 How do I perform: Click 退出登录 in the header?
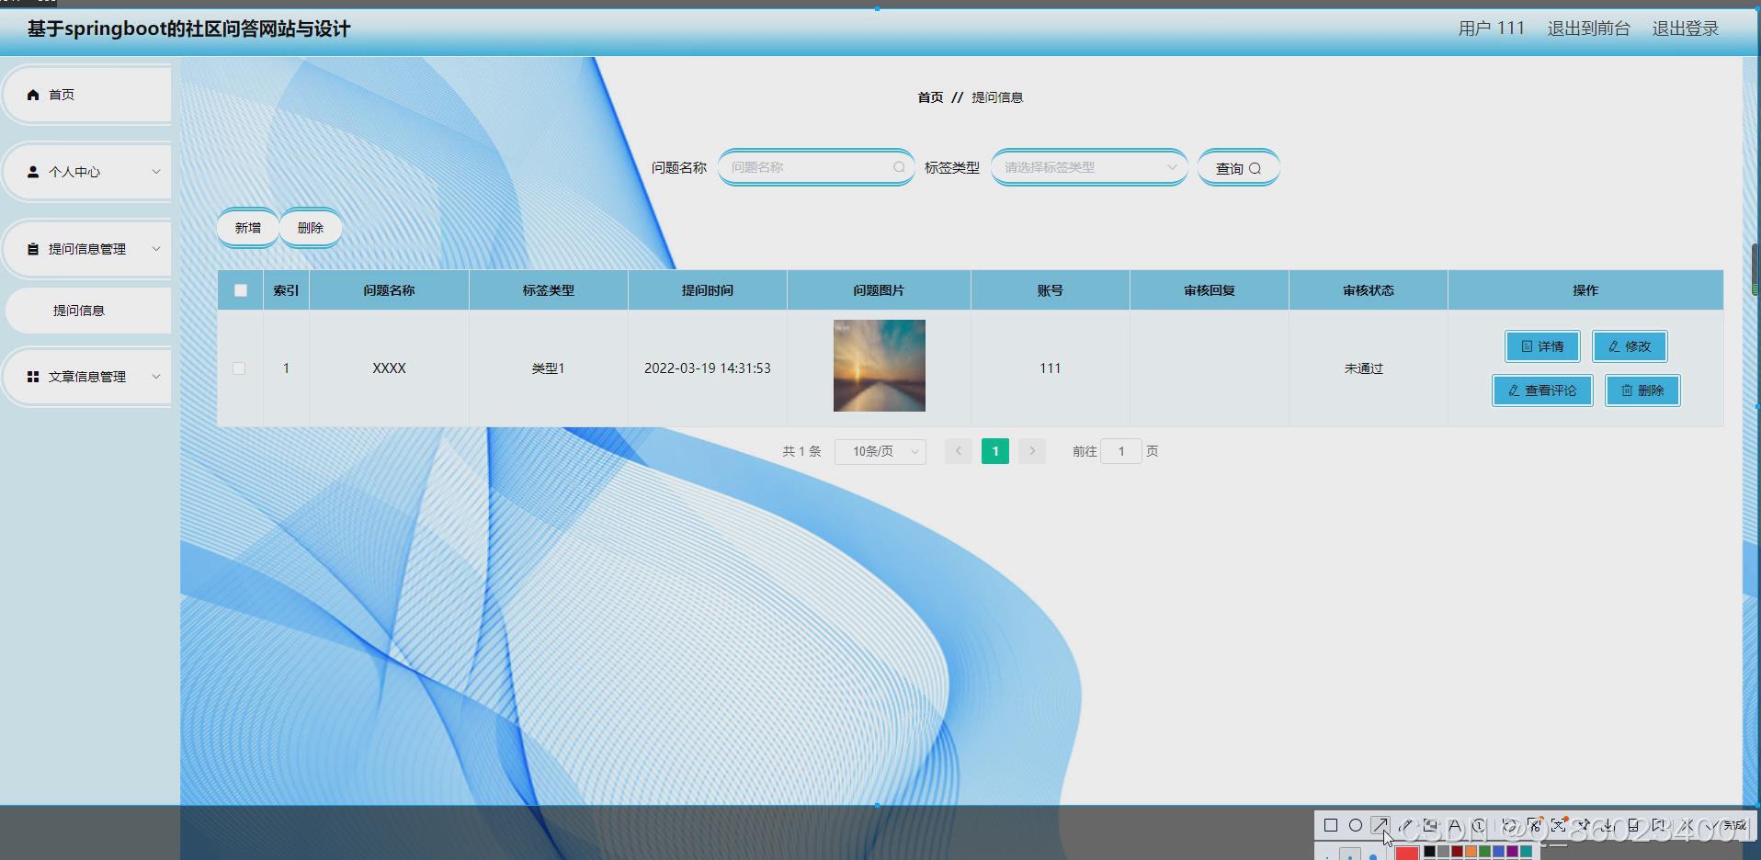(x=1685, y=28)
